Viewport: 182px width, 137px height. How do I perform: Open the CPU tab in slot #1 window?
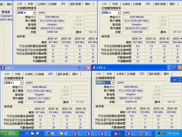[x=19, y=4]
